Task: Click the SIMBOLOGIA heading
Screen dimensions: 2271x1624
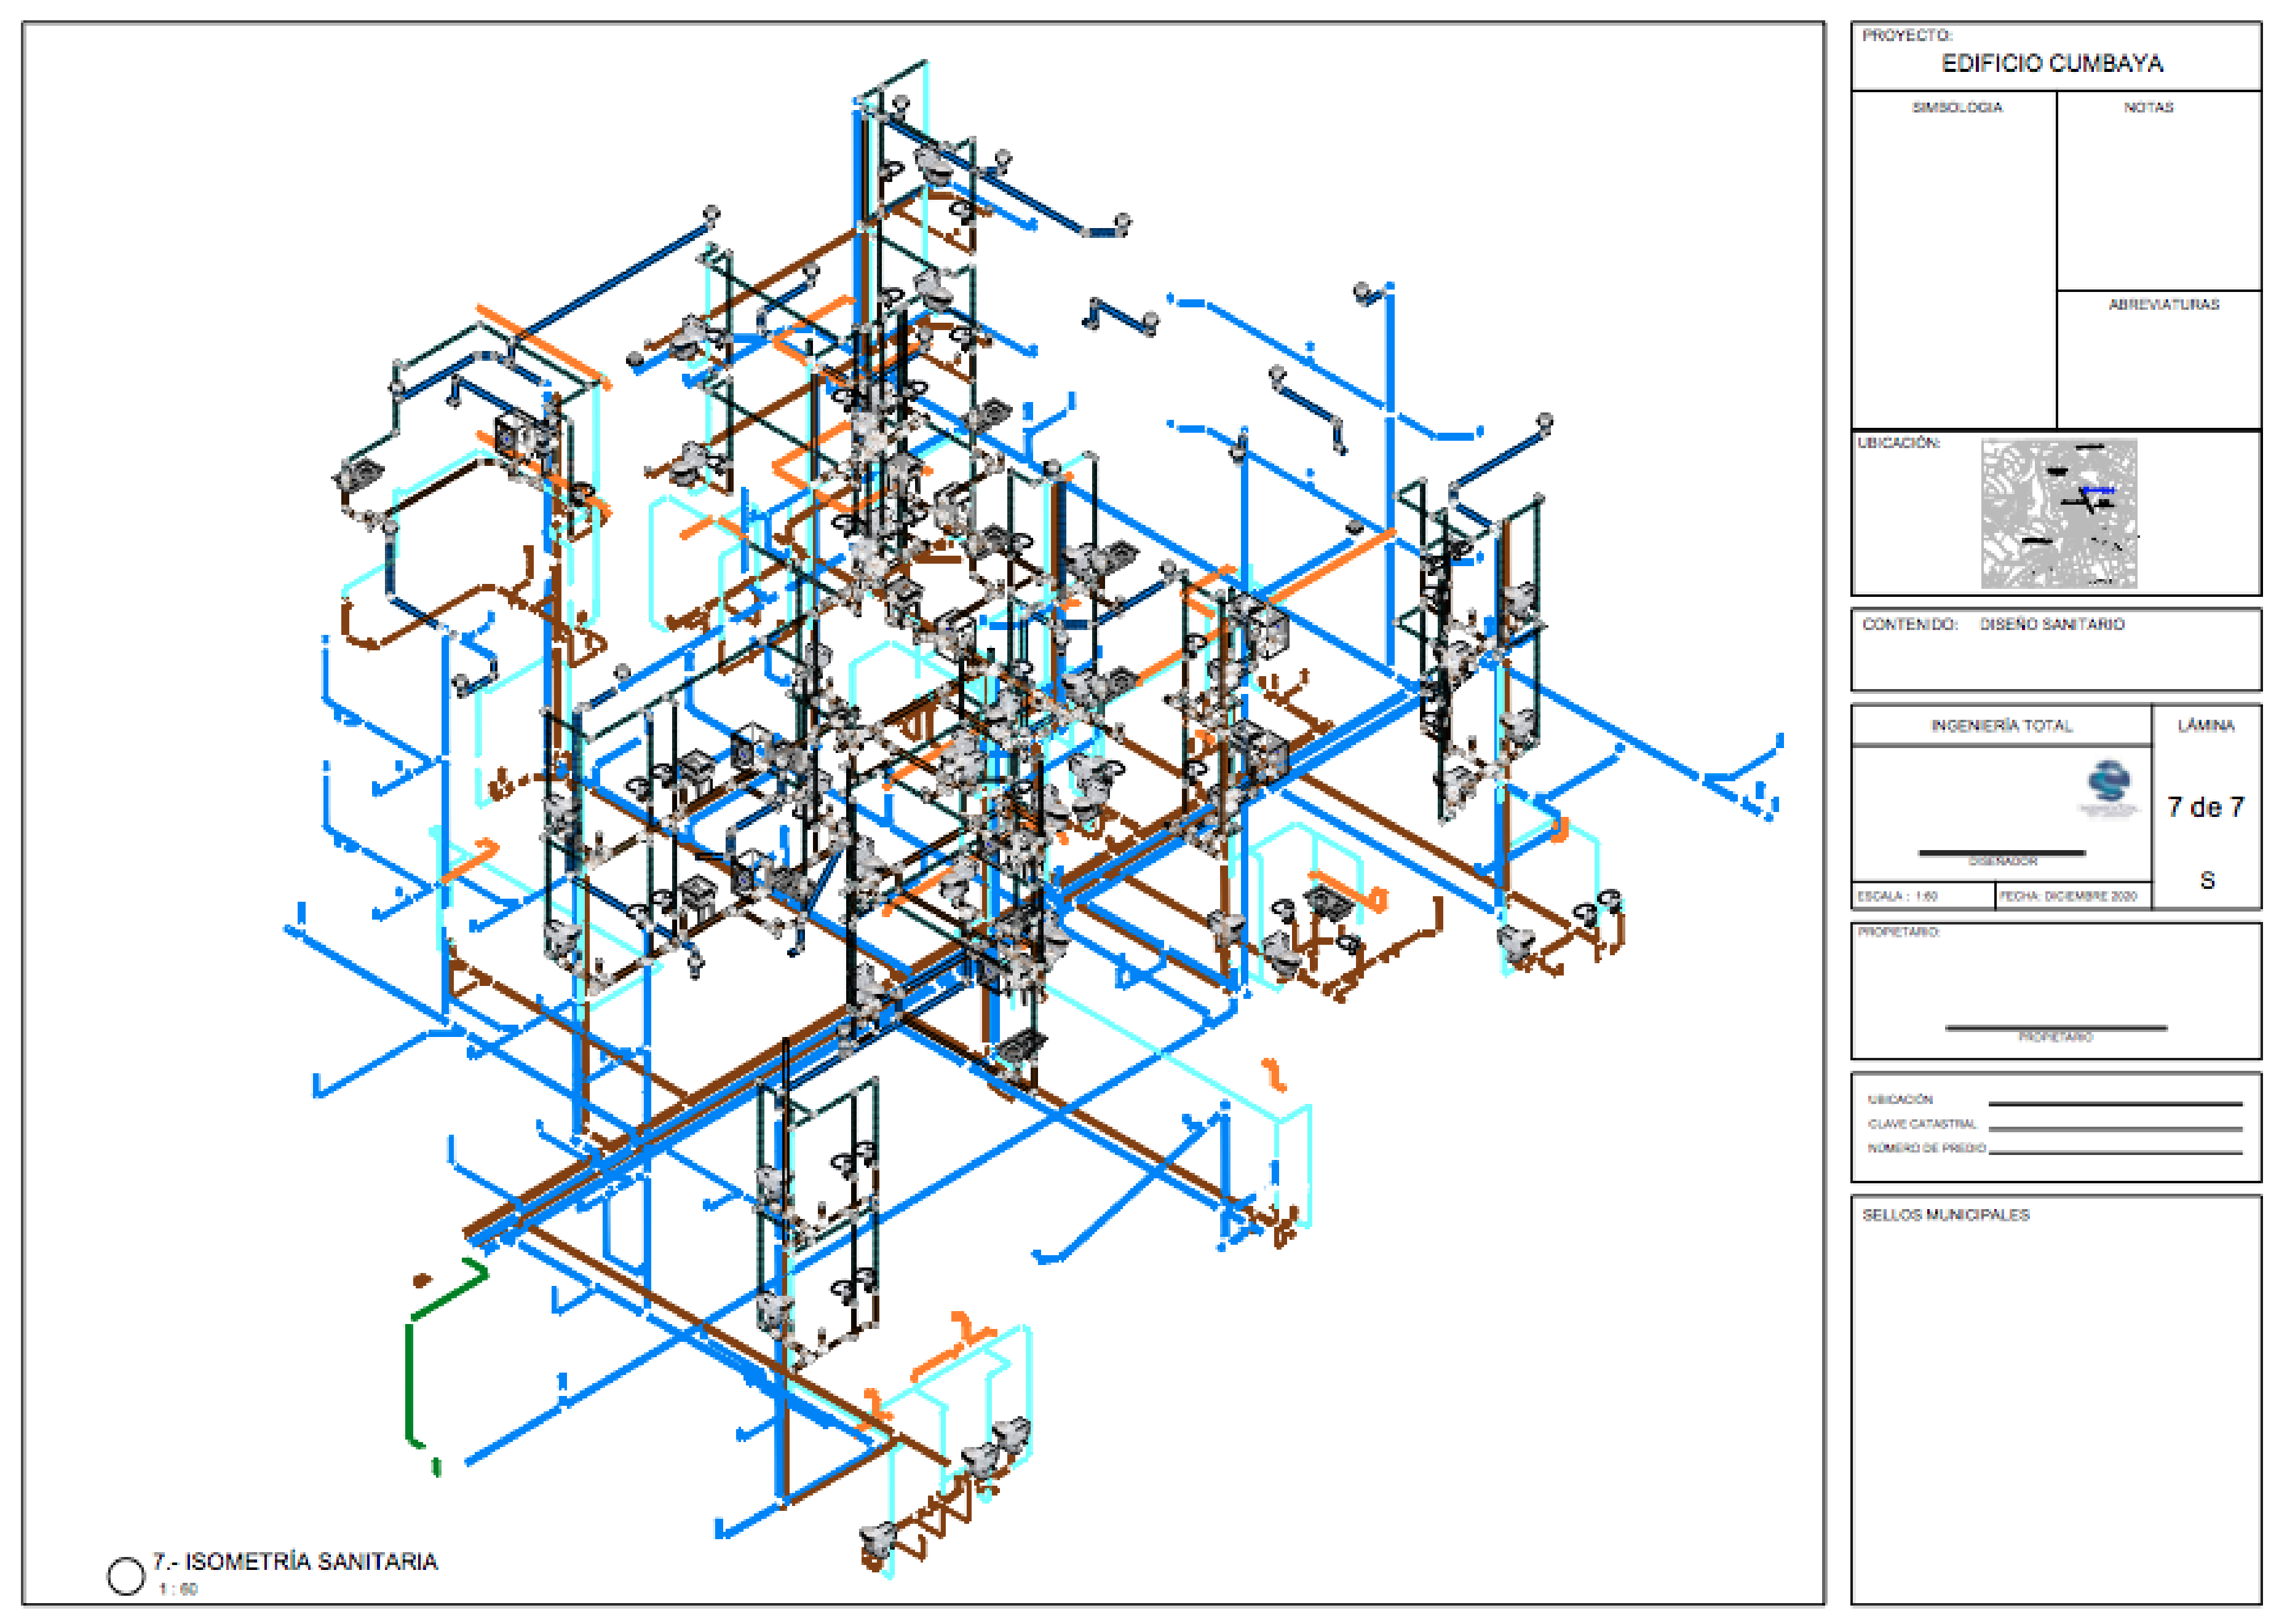Action: click(x=1957, y=107)
